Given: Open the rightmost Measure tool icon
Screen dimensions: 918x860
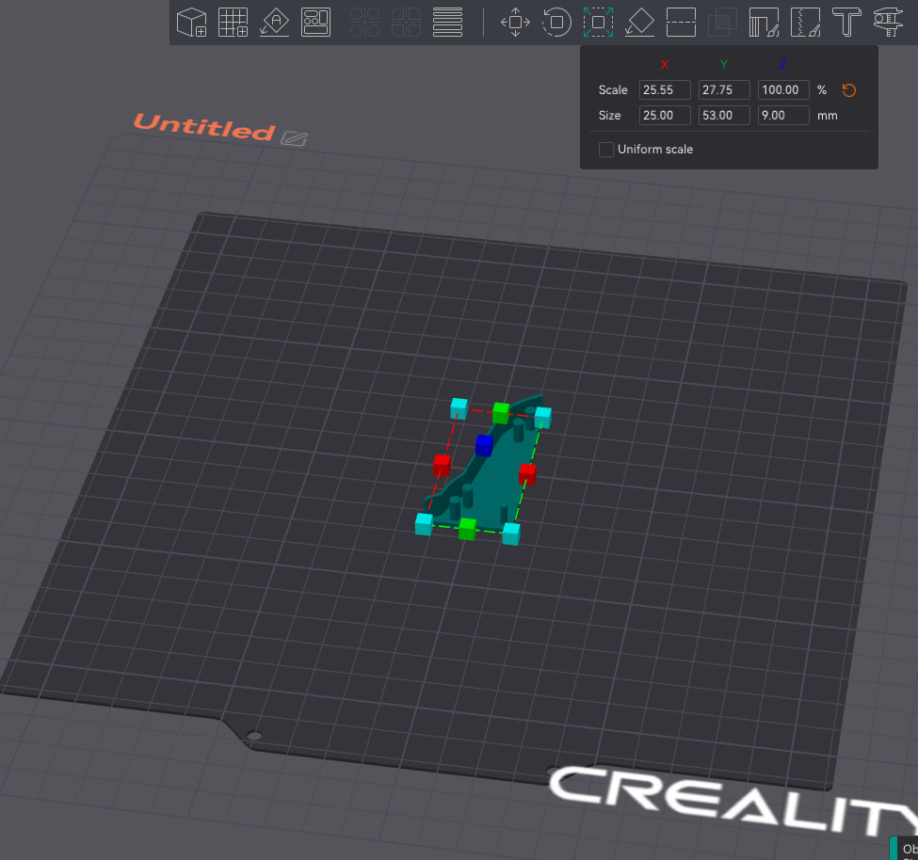Looking at the screenshot, I should (888, 23).
